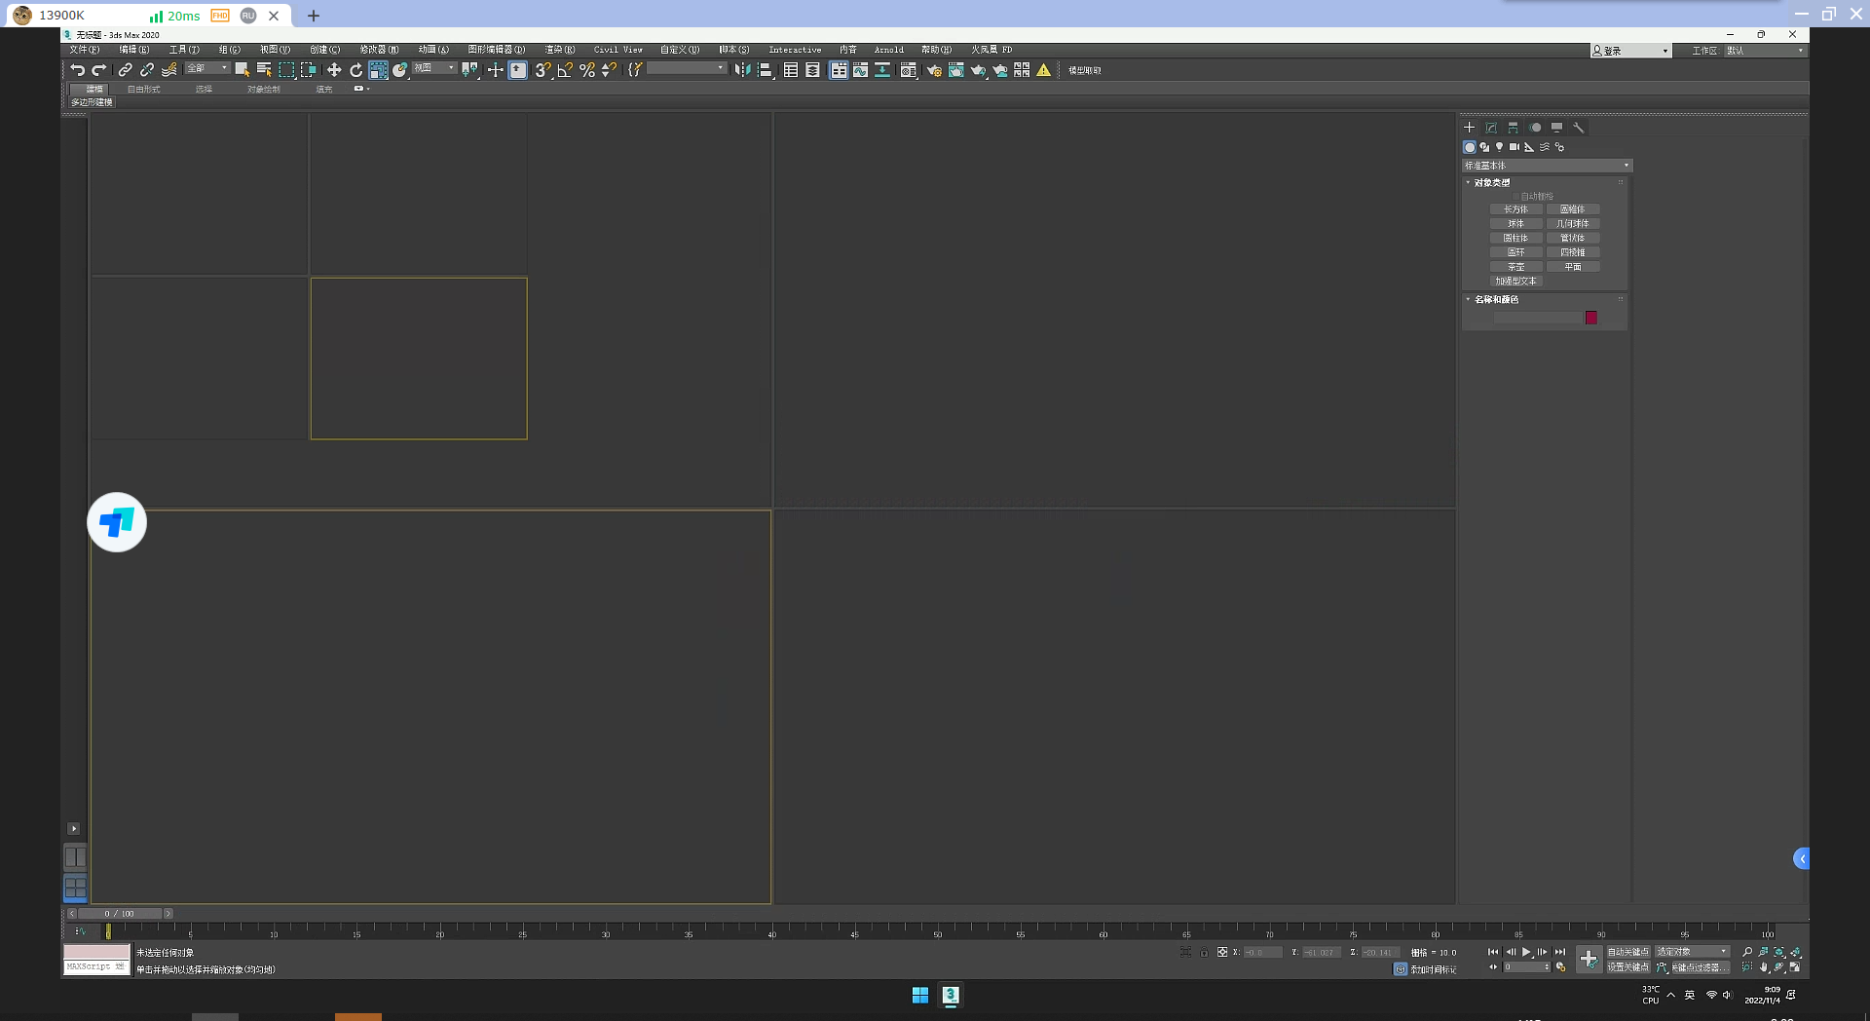This screenshot has width=1870, height=1021.
Task: Toggle the Angle Snap icon
Action: click(565, 70)
